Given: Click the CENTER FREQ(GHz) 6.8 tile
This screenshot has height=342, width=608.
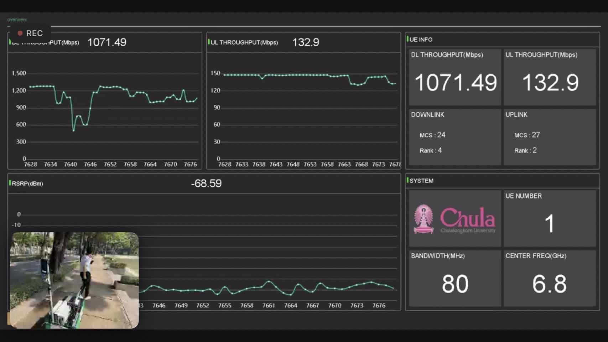Looking at the screenshot, I should (550, 278).
